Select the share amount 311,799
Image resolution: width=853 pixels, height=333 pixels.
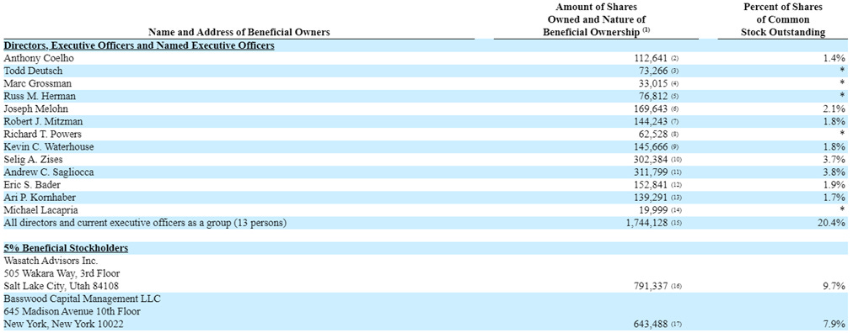652,172
